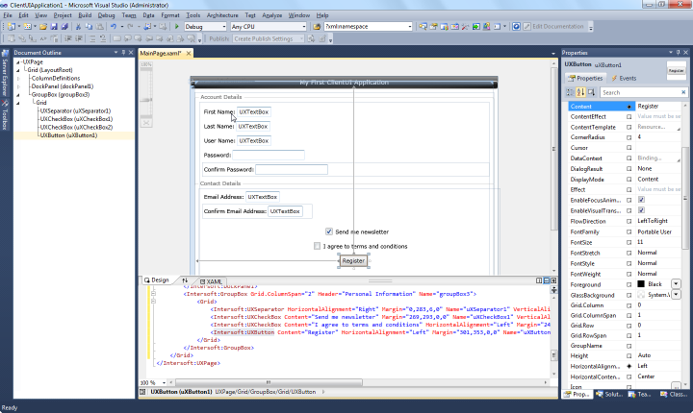
Task: Open the Foreground color dropdown arrow
Action: pyautogui.click(x=676, y=283)
